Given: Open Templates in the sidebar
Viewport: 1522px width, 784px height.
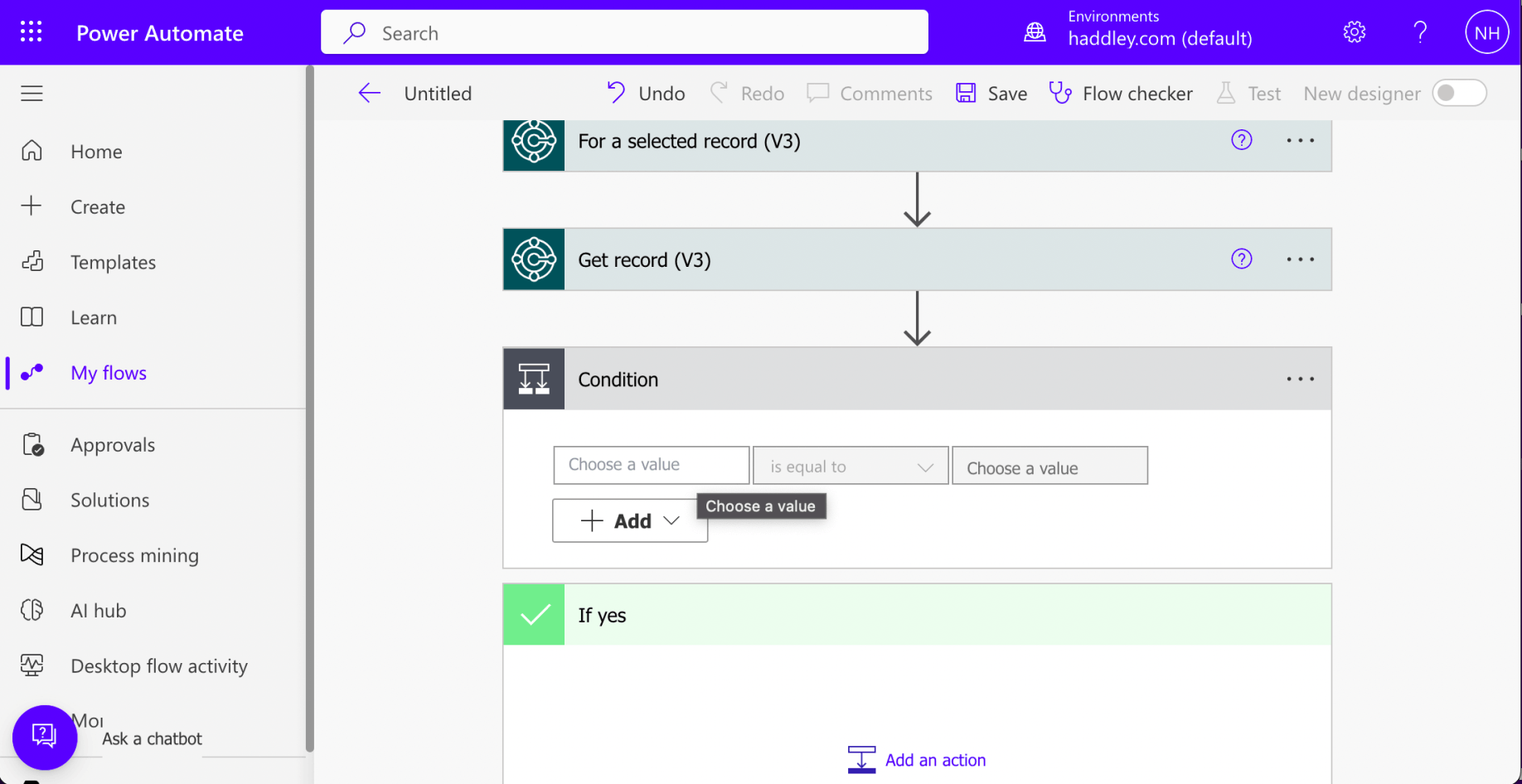Looking at the screenshot, I should [x=113, y=263].
